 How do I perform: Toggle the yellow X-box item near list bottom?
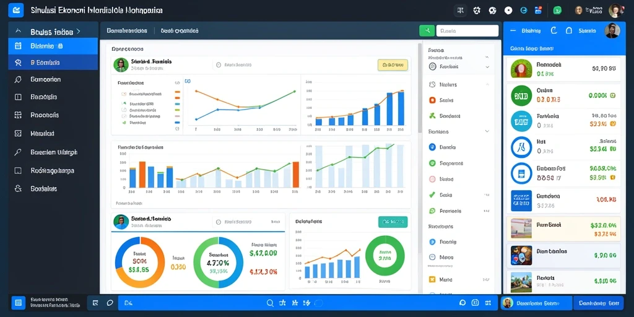pyautogui.click(x=432, y=279)
